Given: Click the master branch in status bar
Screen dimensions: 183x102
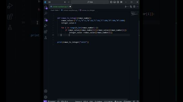Looking at the screenshot, I should click(x=52, y=101).
